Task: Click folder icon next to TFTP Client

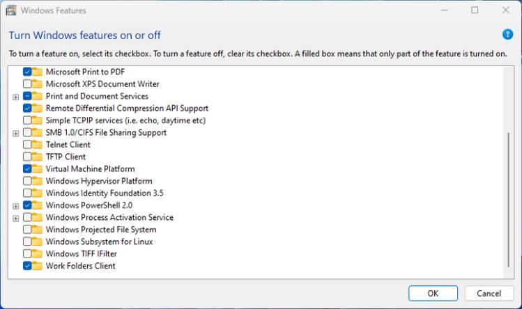Action: [x=38, y=157]
